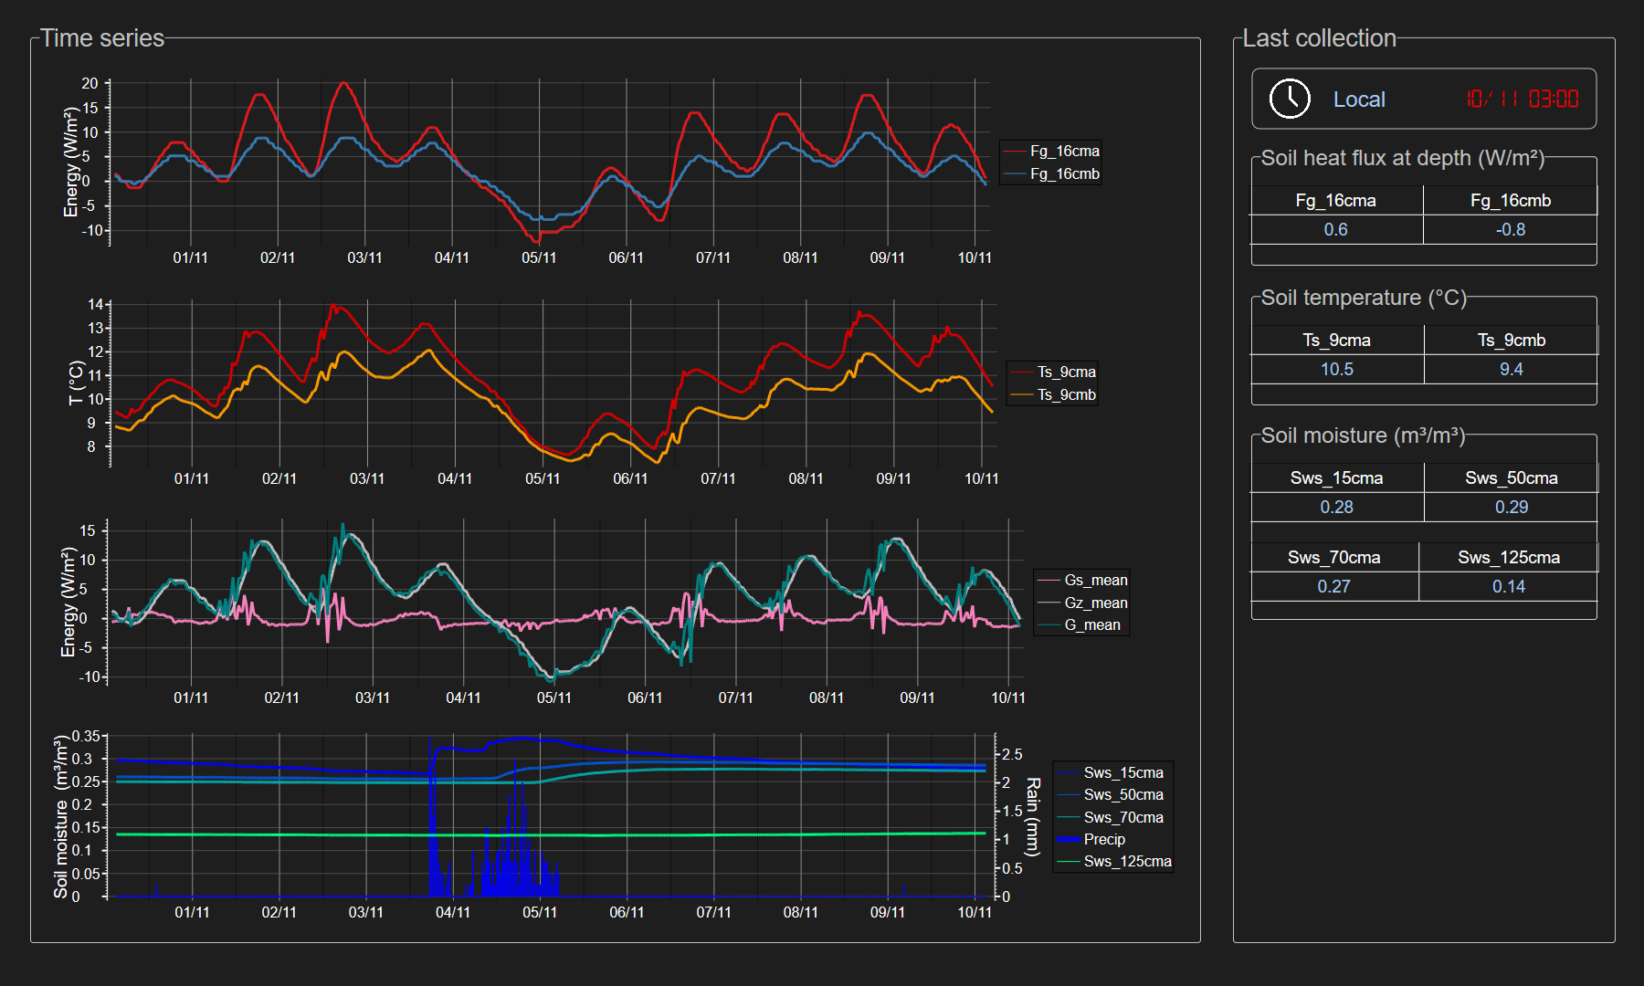Click the blue Precip legend swatch
The height and width of the screenshot is (986, 1644).
pos(1069,839)
